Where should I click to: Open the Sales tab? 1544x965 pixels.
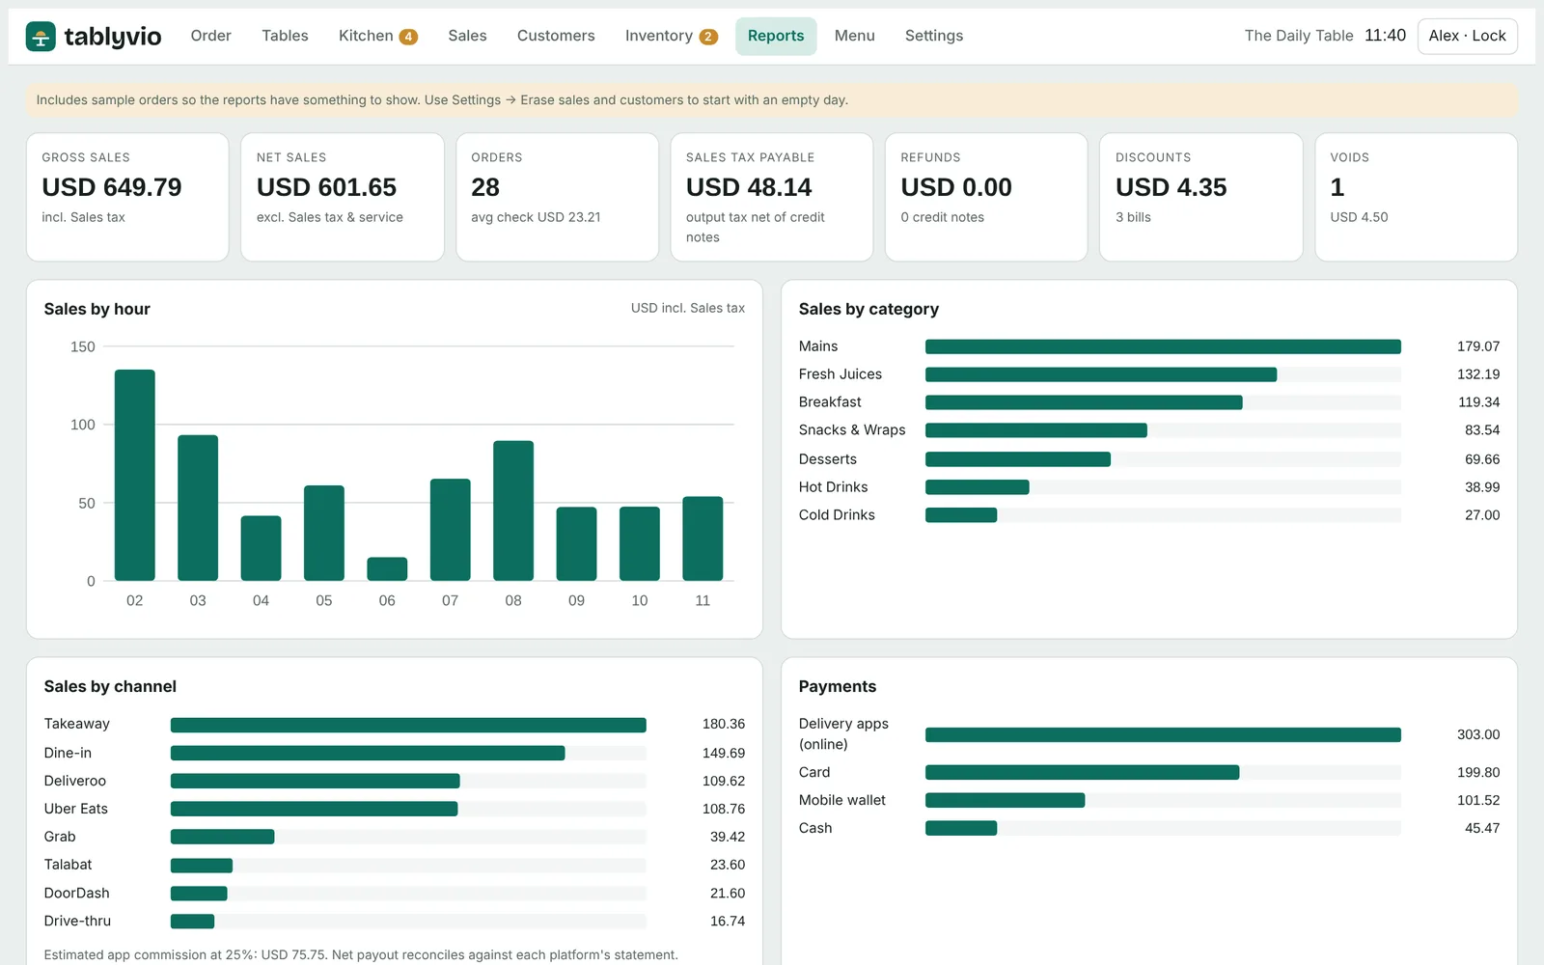[467, 36]
